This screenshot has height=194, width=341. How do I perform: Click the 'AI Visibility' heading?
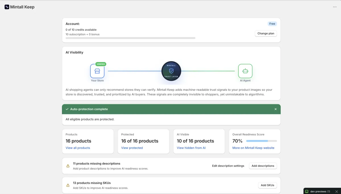[x=74, y=52]
